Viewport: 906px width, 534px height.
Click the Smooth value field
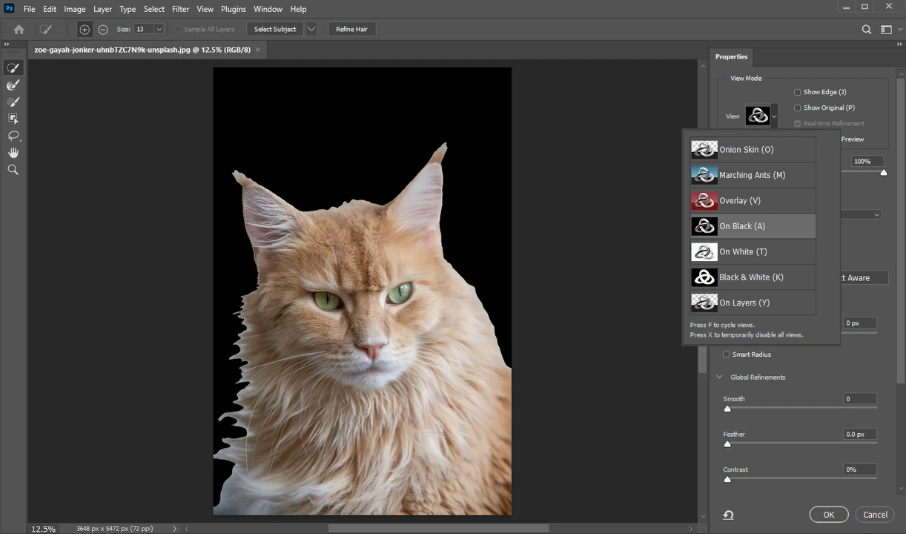tap(860, 399)
